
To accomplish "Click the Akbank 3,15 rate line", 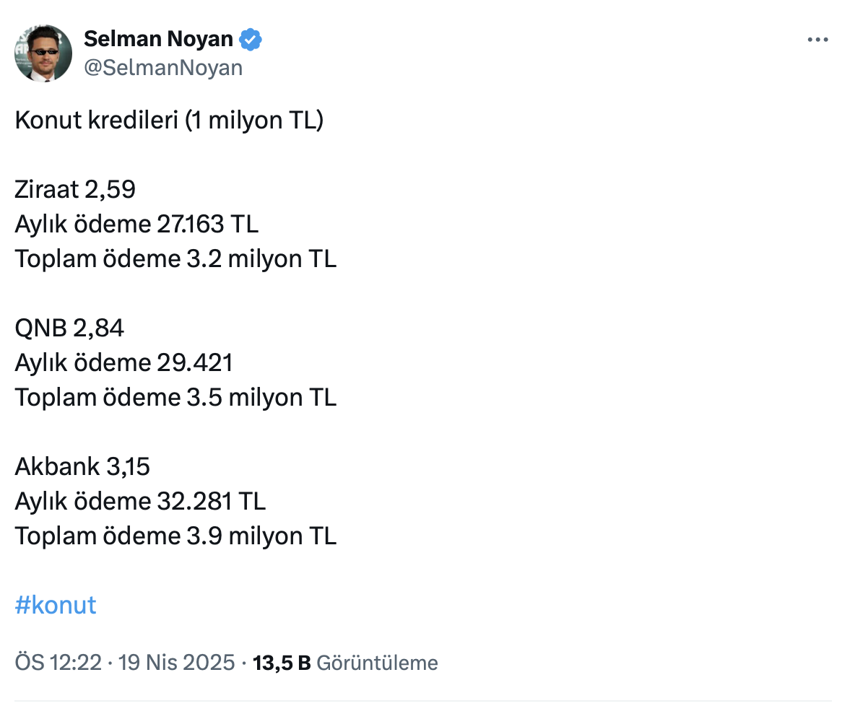I will click(82, 466).
